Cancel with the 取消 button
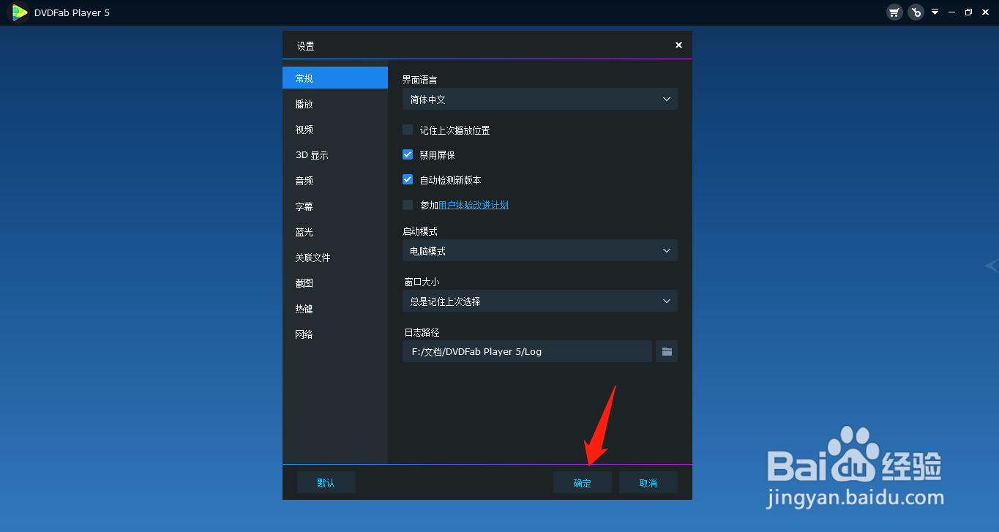 648,482
